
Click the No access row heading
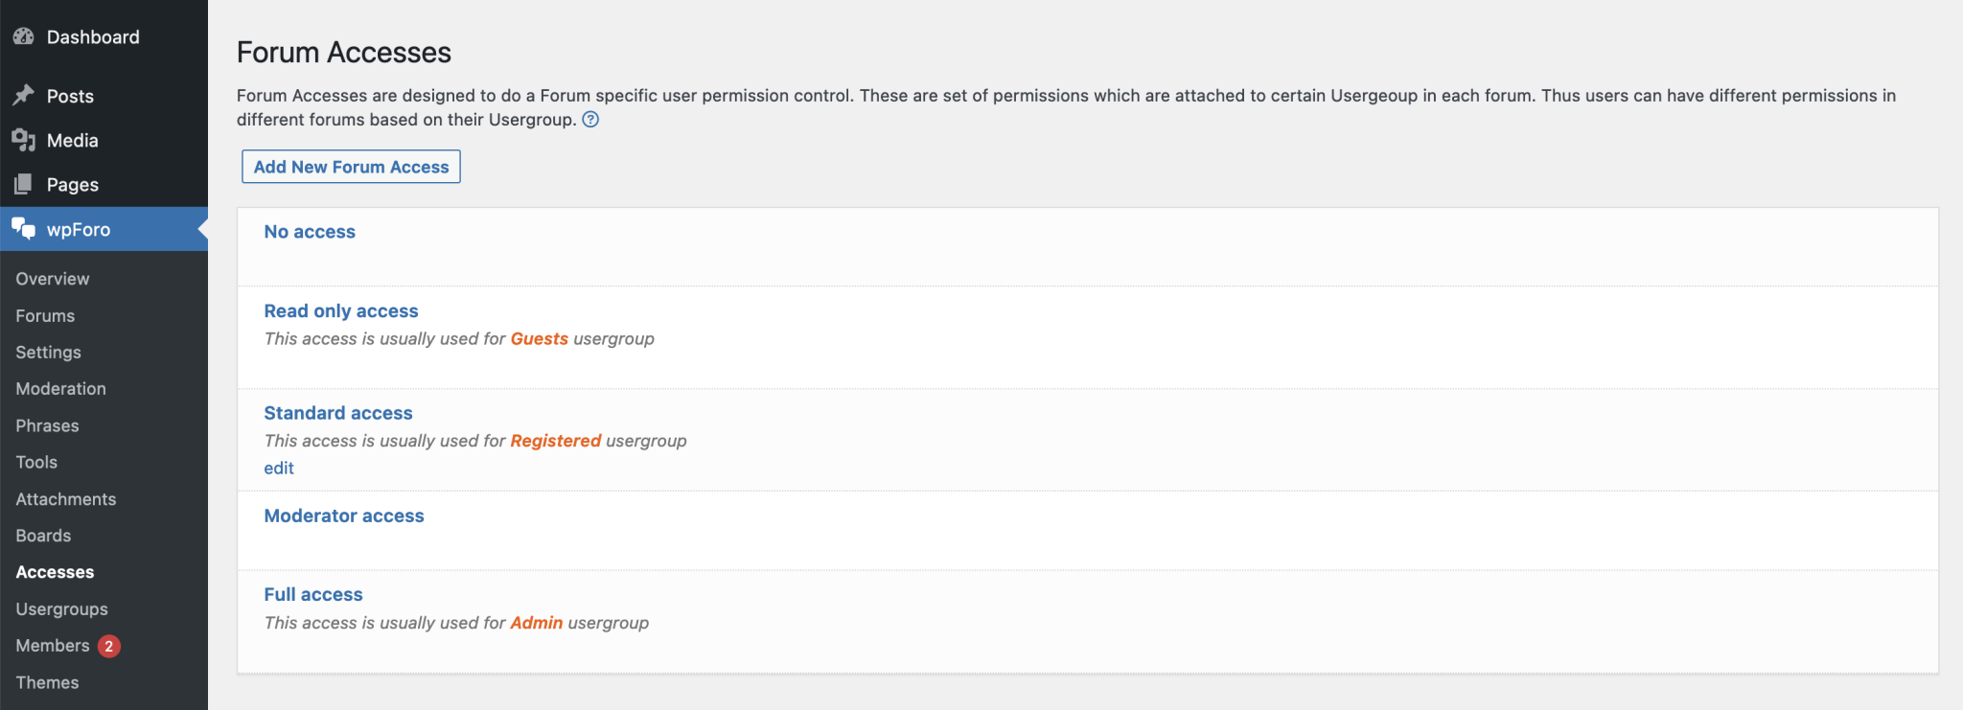tap(309, 231)
